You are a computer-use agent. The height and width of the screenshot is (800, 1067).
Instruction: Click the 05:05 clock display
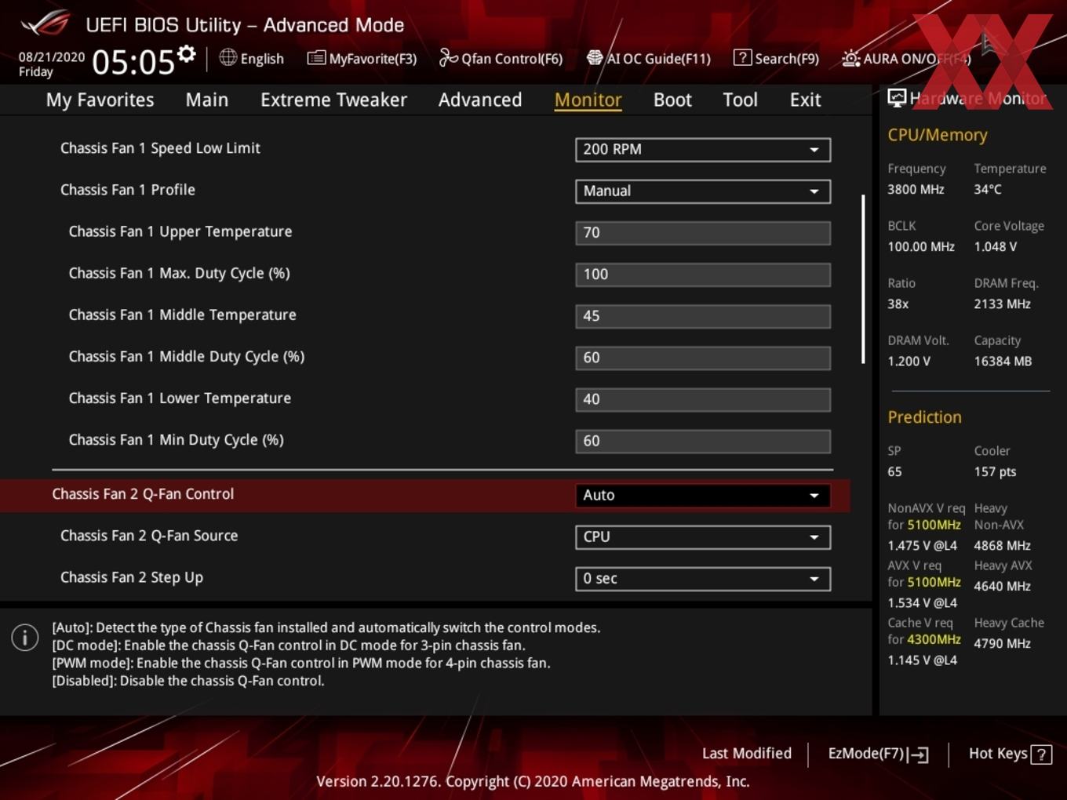[133, 61]
